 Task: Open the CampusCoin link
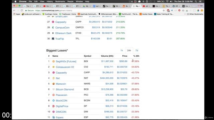tap(63, 27)
